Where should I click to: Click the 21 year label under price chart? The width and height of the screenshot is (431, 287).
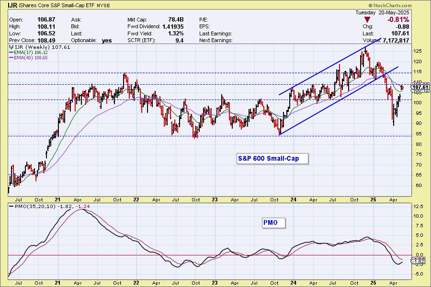tap(58, 199)
